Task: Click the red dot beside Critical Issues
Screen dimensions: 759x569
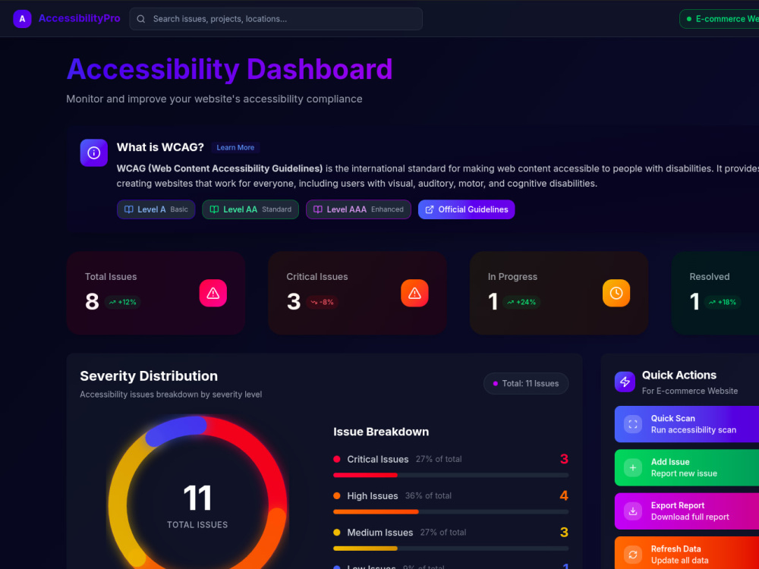Action: (x=337, y=459)
